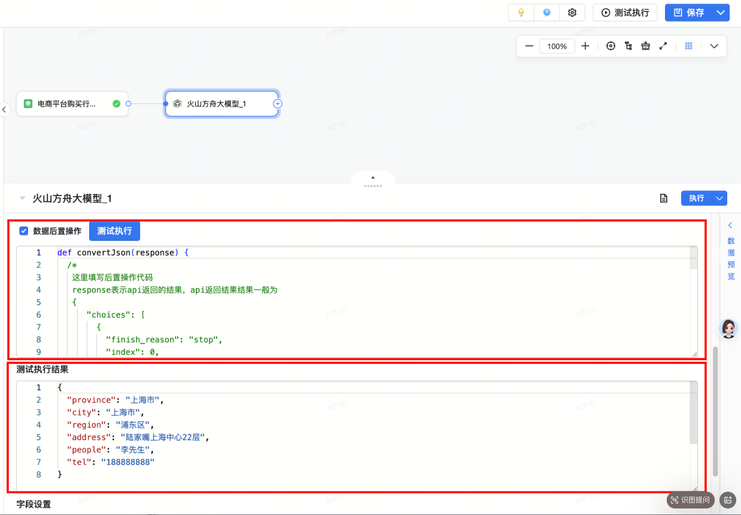This screenshot has height=515, width=741.
Task: Expand the canvas toolbar chevron dropdown
Action: 714,46
